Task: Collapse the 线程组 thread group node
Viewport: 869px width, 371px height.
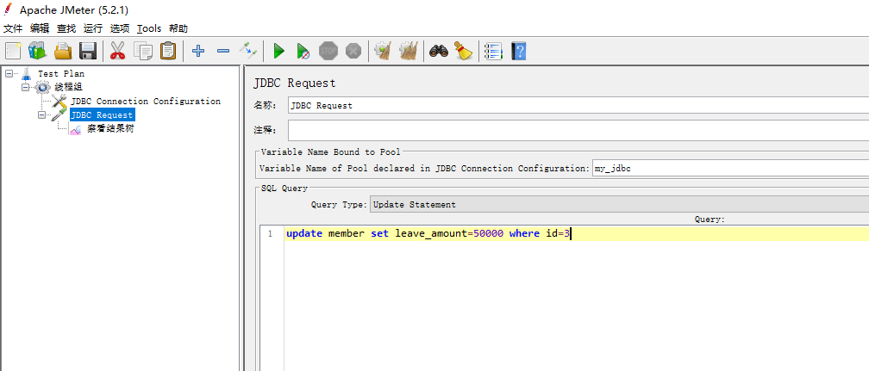Action: (x=26, y=87)
